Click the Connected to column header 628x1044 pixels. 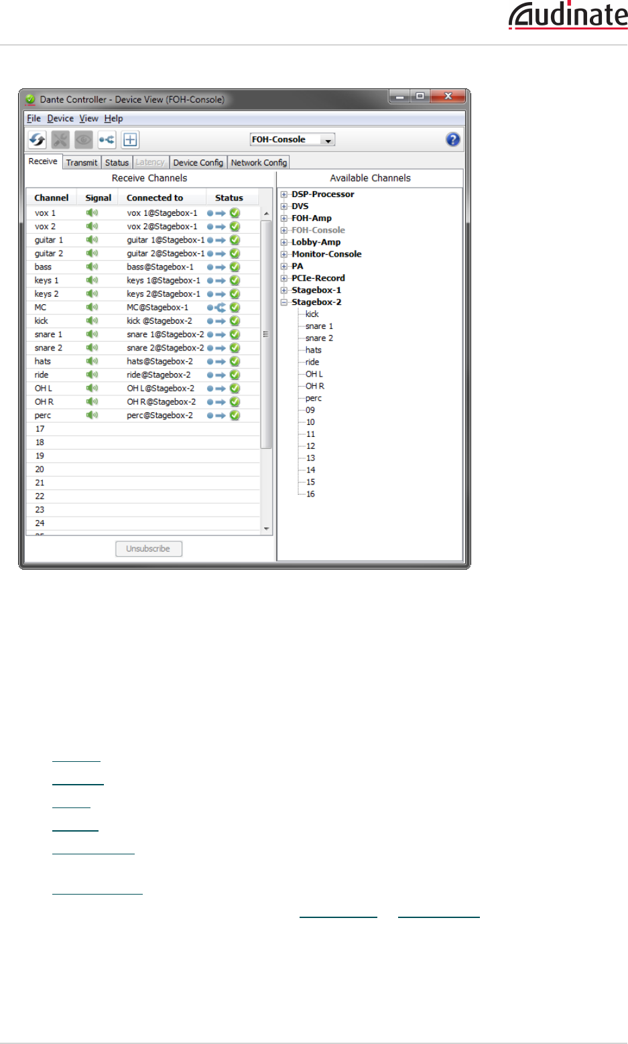pos(155,198)
